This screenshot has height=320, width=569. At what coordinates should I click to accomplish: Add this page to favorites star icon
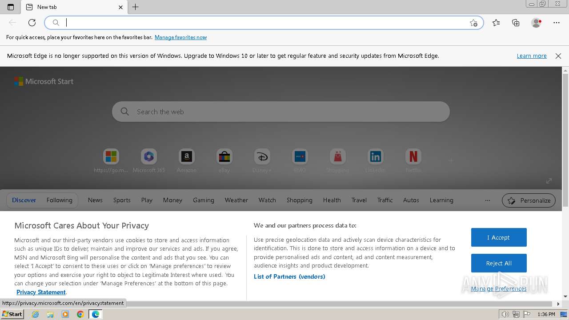coord(473,23)
